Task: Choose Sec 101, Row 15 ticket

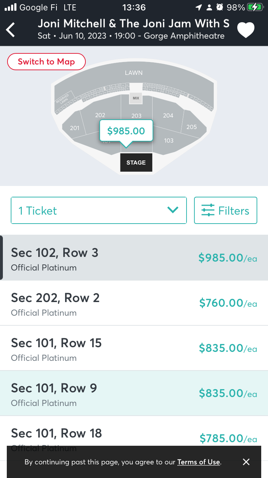Action: click(x=134, y=348)
